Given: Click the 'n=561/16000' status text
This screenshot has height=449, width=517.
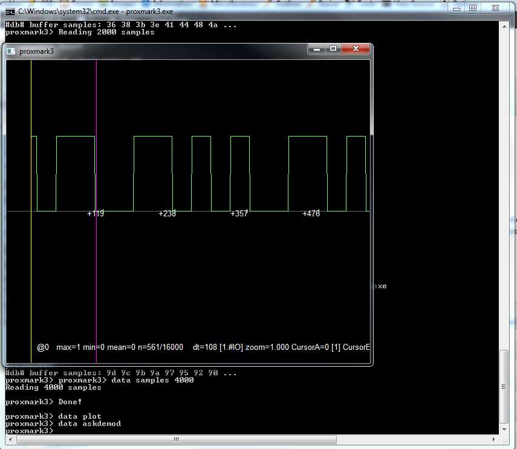Looking at the screenshot, I should click(x=160, y=347).
